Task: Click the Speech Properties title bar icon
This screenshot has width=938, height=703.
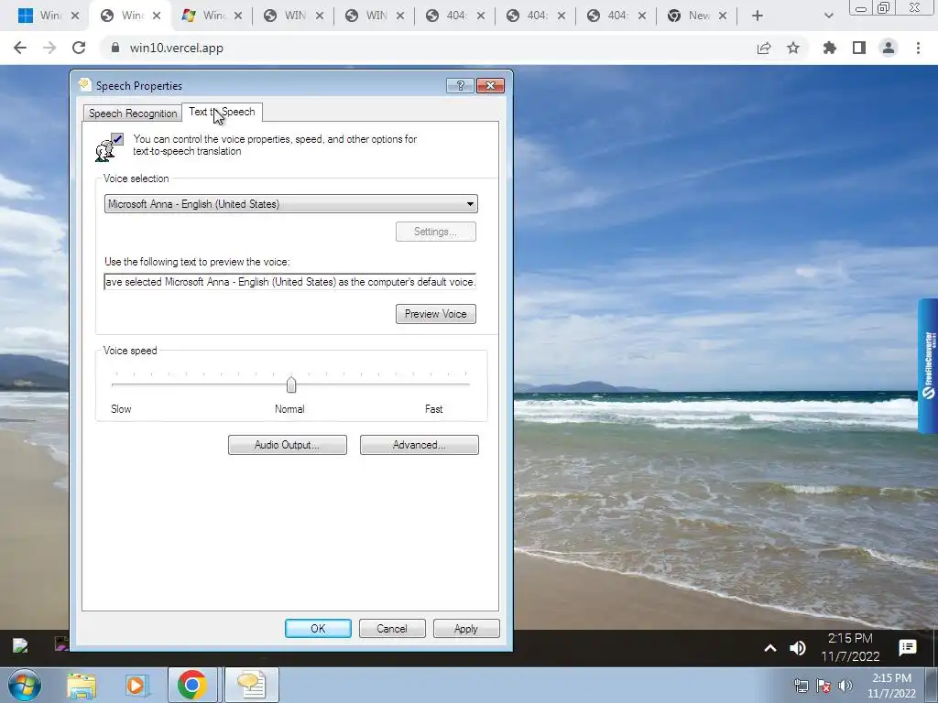Action: pyautogui.click(x=85, y=84)
